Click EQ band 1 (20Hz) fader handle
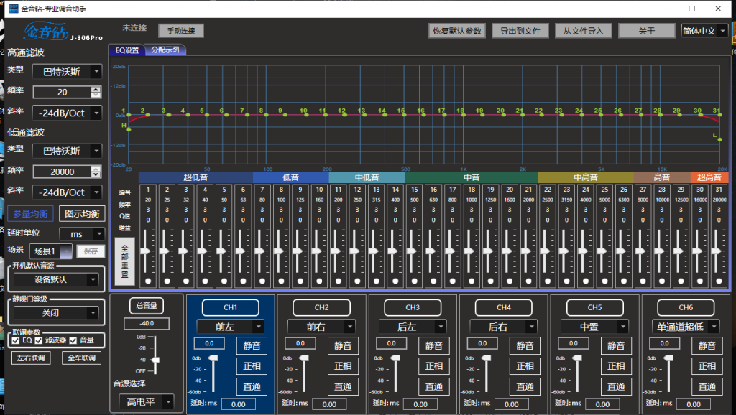The width and height of the screenshot is (736, 415). 145,251
